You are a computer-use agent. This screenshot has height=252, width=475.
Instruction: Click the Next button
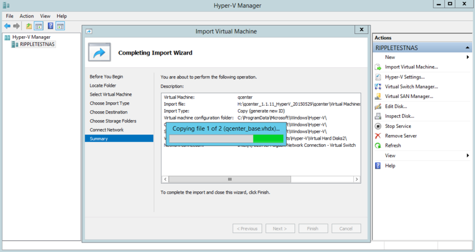click(x=280, y=229)
